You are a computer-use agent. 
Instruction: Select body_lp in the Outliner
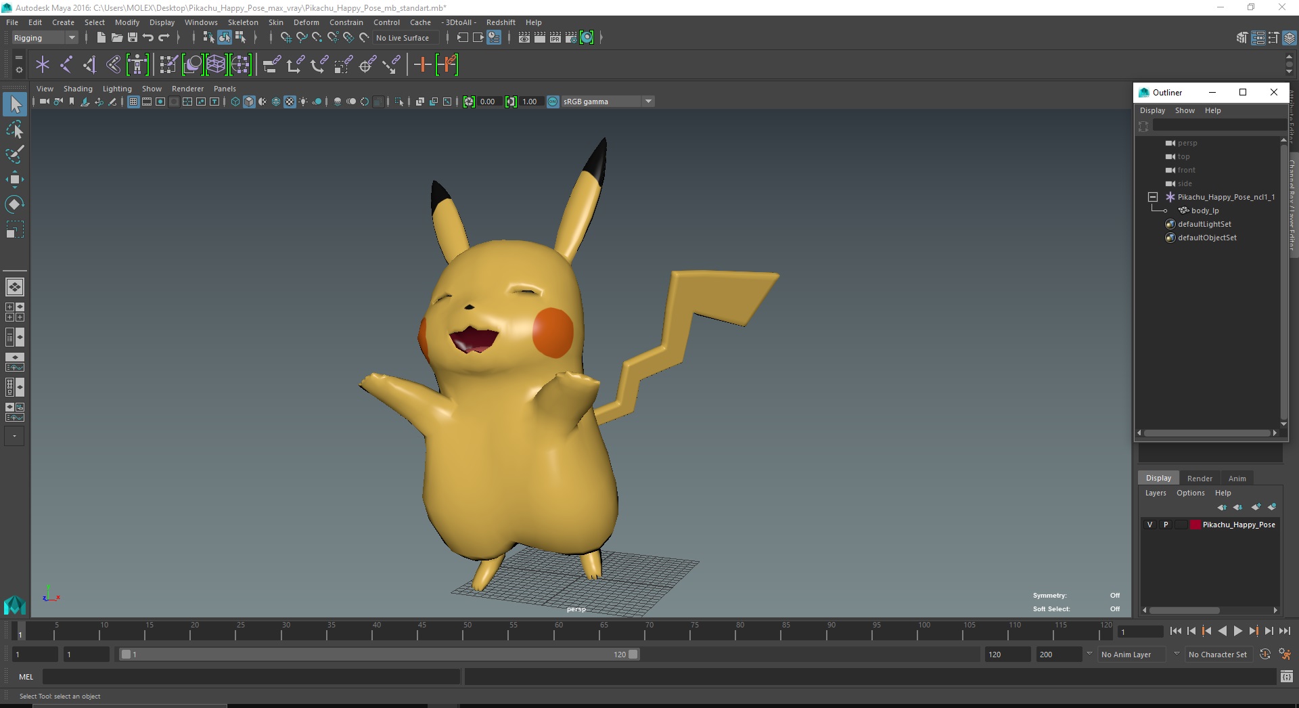coord(1205,211)
